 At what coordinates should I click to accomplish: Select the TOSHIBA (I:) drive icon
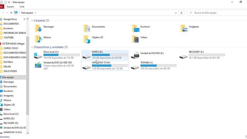[135, 68]
